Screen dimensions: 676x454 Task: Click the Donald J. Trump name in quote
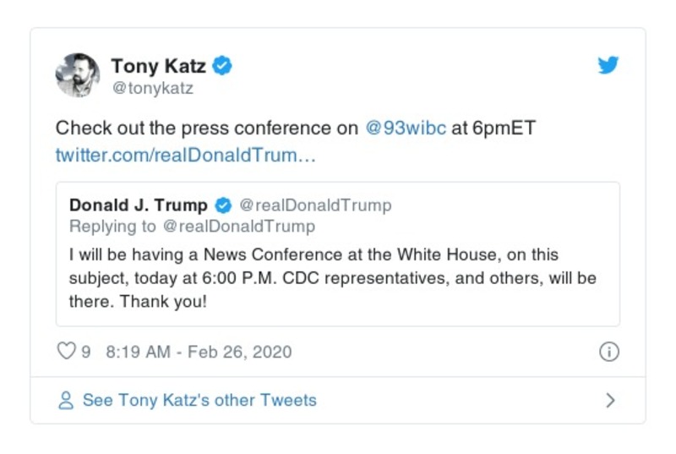pyautogui.click(x=138, y=205)
